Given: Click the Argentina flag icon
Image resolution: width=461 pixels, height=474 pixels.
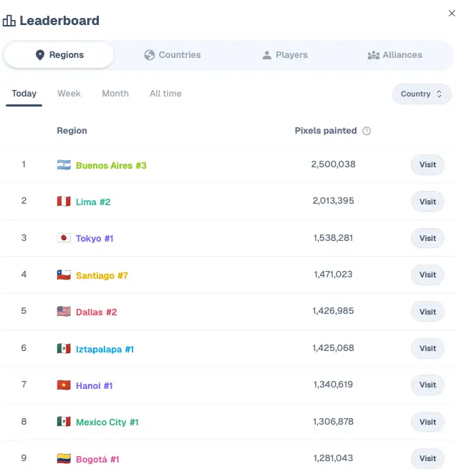Looking at the screenshot, I should 64,165.
